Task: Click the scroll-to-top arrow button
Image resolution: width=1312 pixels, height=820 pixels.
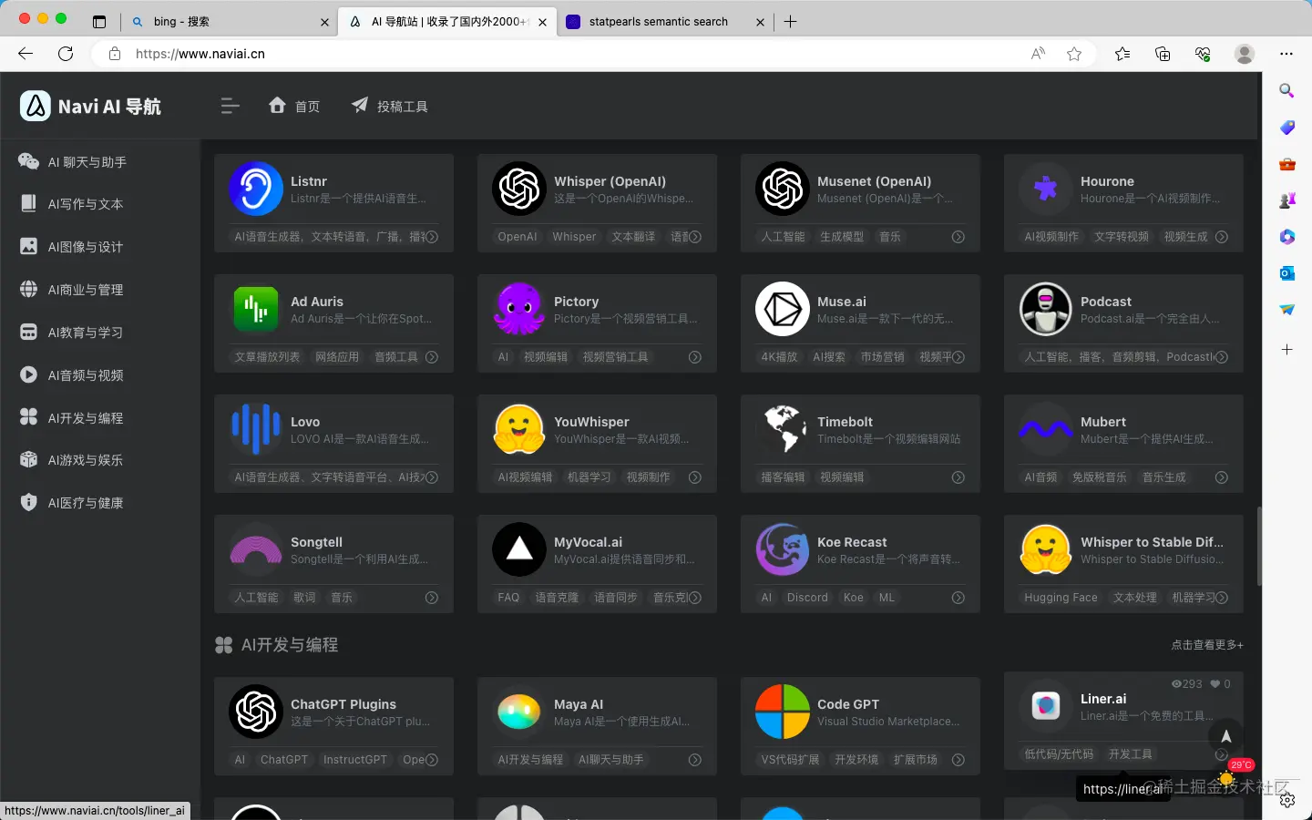Action: pos(1226,736)
